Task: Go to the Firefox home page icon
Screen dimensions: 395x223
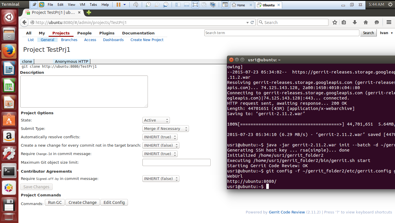Action: tap(366, 22)
